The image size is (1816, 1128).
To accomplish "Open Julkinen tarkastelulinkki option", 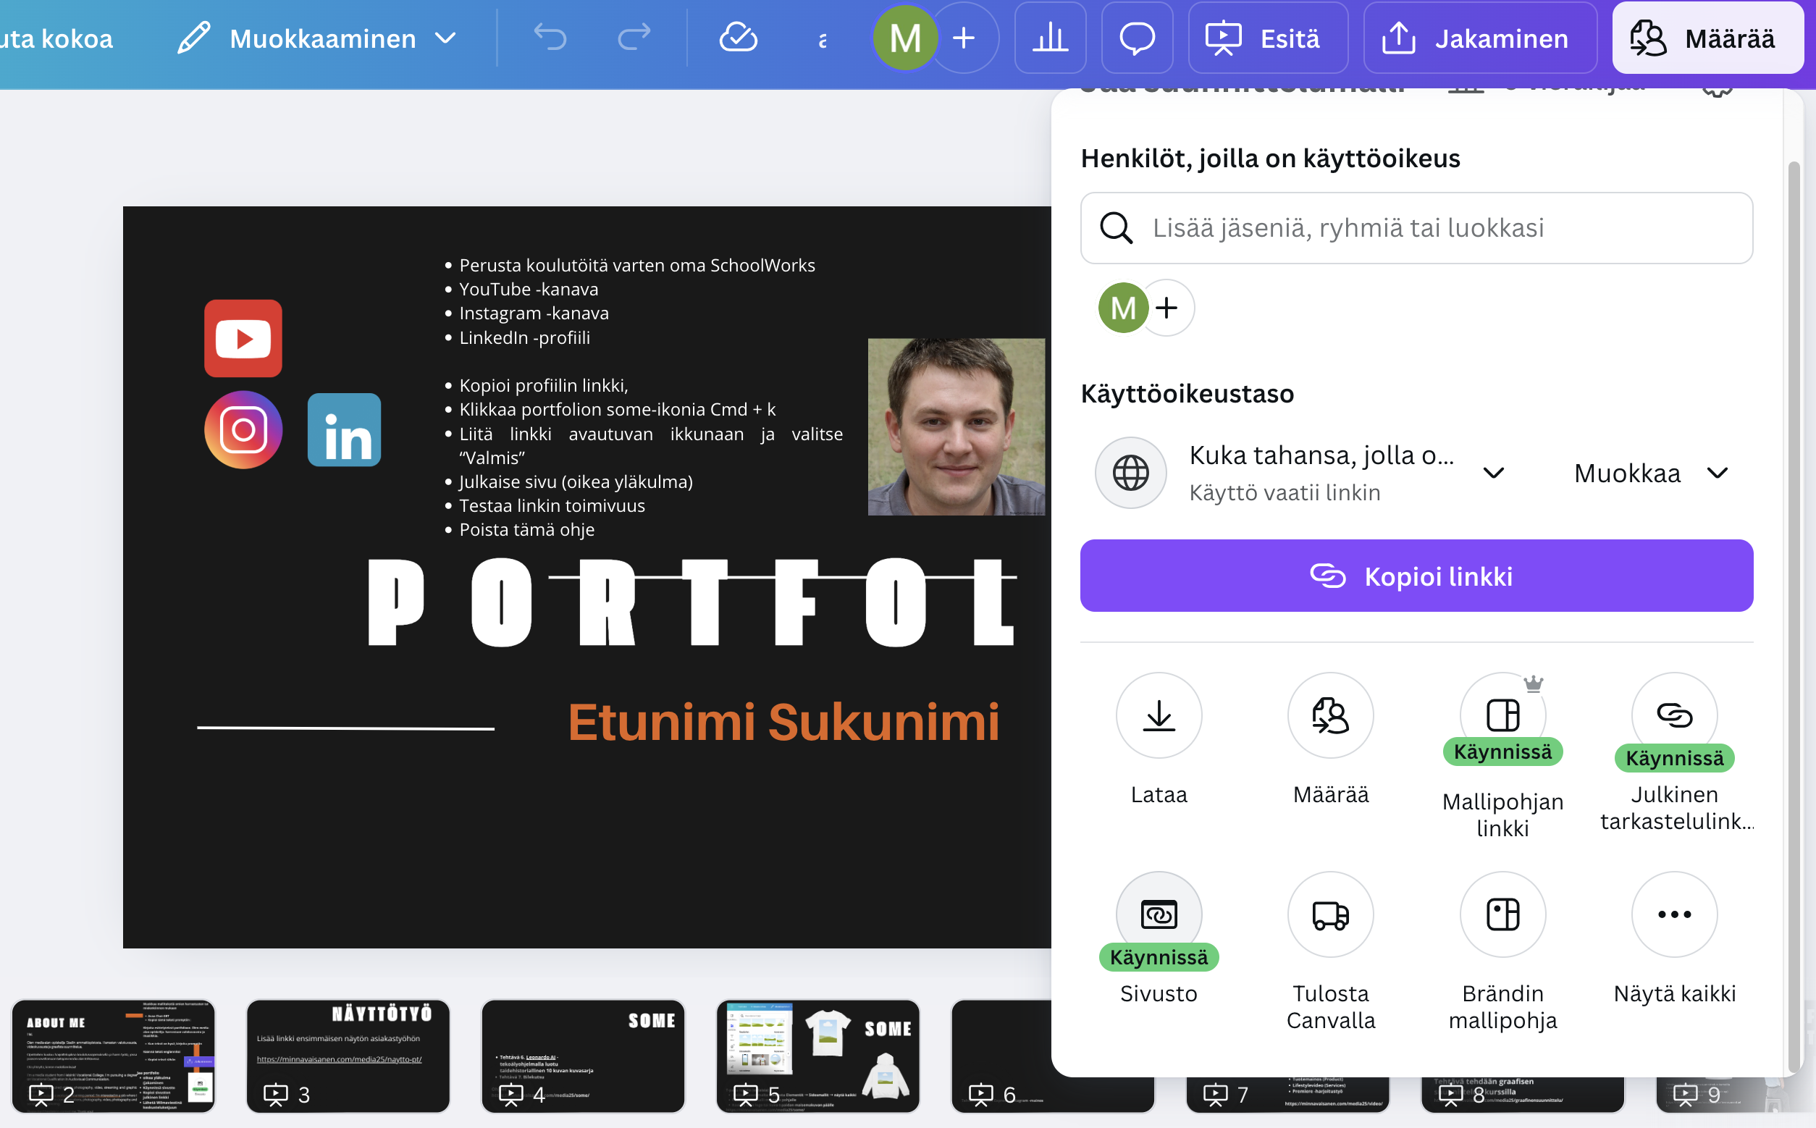I will pos(1673,715).
